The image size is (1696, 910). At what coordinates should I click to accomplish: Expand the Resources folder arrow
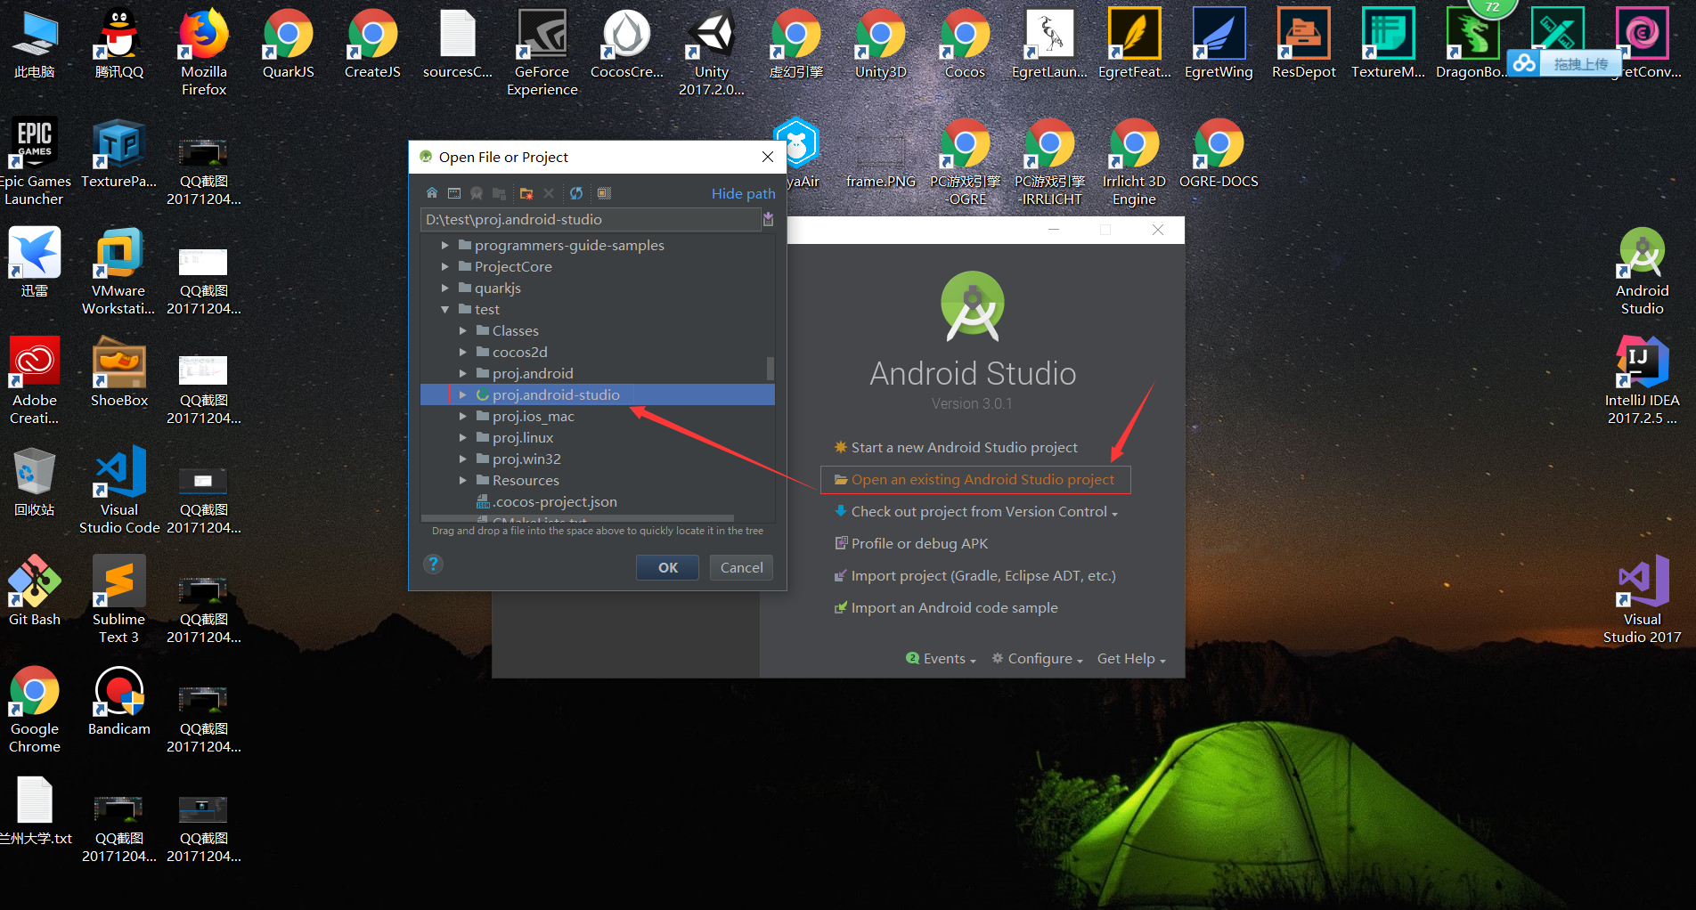click(462, 480)
